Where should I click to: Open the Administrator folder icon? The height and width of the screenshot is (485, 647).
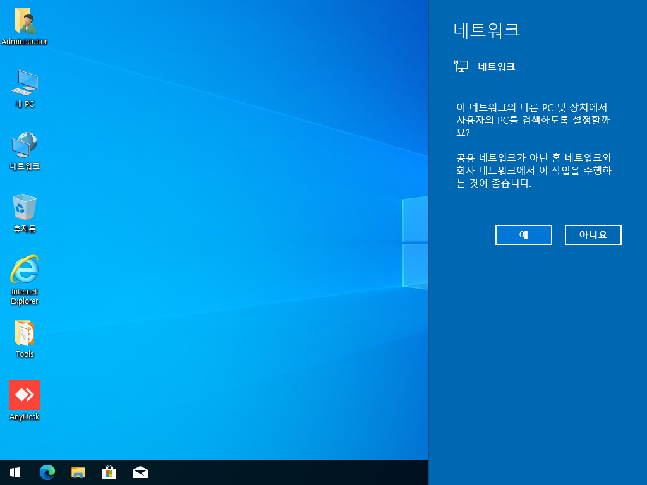(25, 25)
